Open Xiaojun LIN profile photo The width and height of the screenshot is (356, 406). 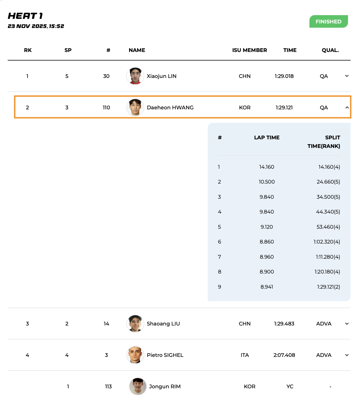point(135,76)
